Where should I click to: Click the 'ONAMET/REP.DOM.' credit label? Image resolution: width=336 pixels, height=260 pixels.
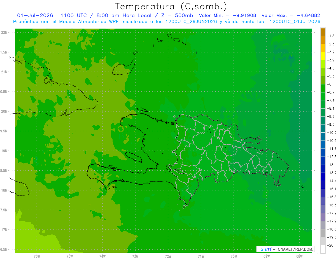point(295,249)
